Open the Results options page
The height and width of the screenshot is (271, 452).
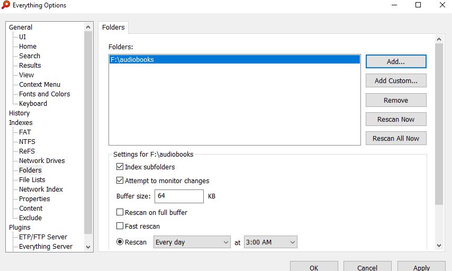pyautogui.click(x=30, y=66)
